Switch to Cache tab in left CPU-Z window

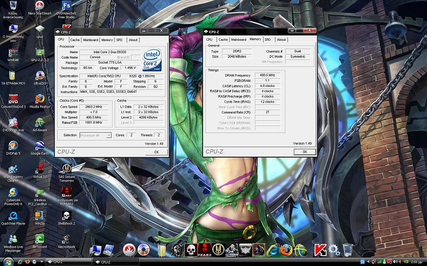point(75,40)
